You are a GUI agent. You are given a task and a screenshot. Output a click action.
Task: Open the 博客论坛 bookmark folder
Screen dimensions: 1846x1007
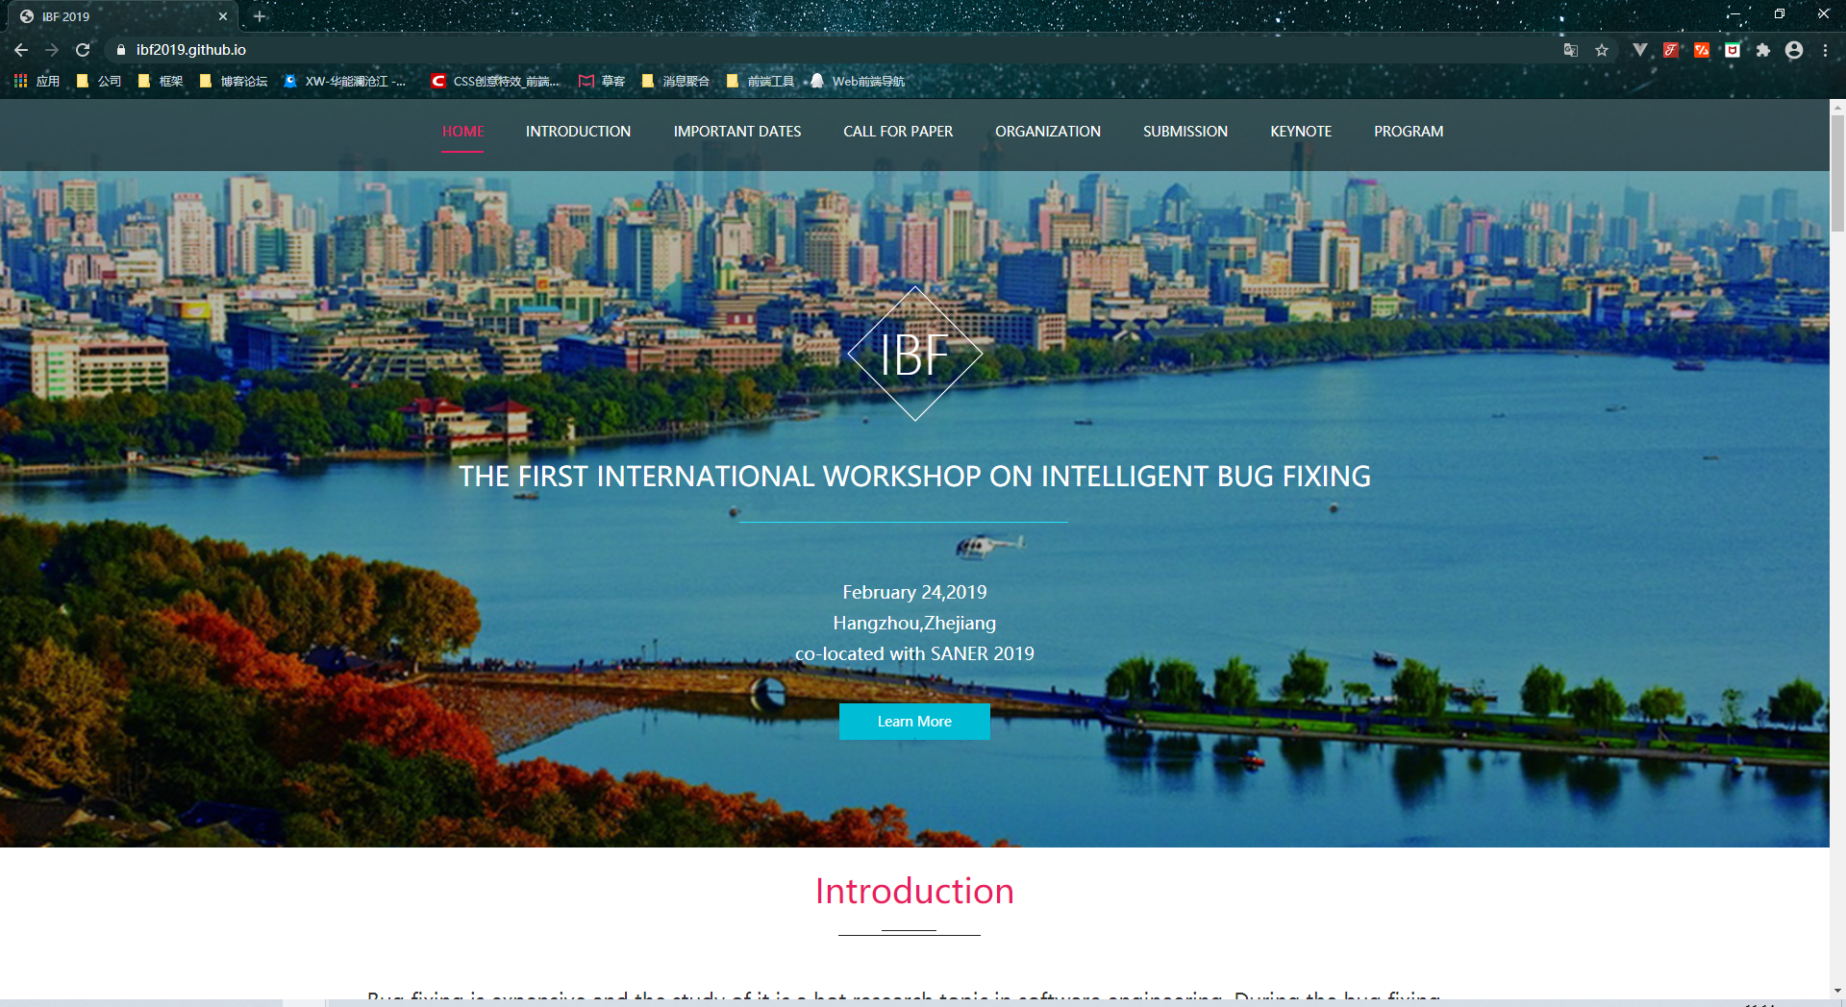tap(234, 82)
